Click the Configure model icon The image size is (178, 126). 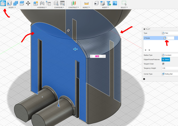pyautogui.click(x=56, y=3)
